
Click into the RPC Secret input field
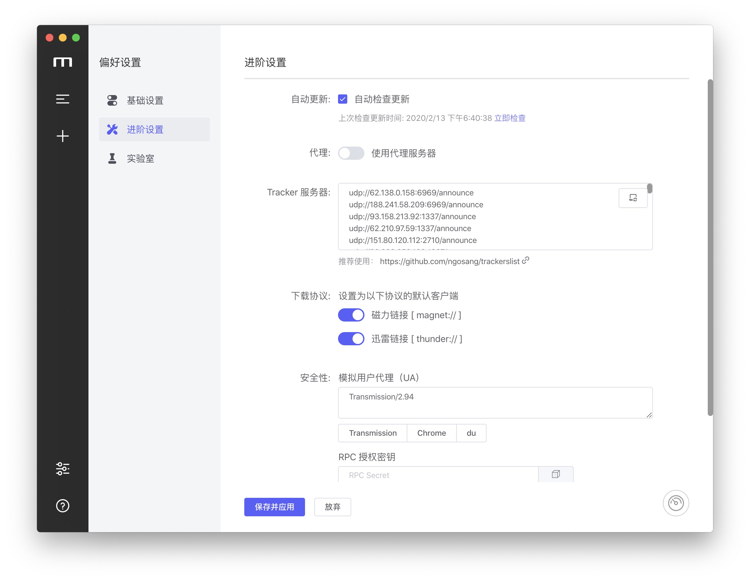437,475
